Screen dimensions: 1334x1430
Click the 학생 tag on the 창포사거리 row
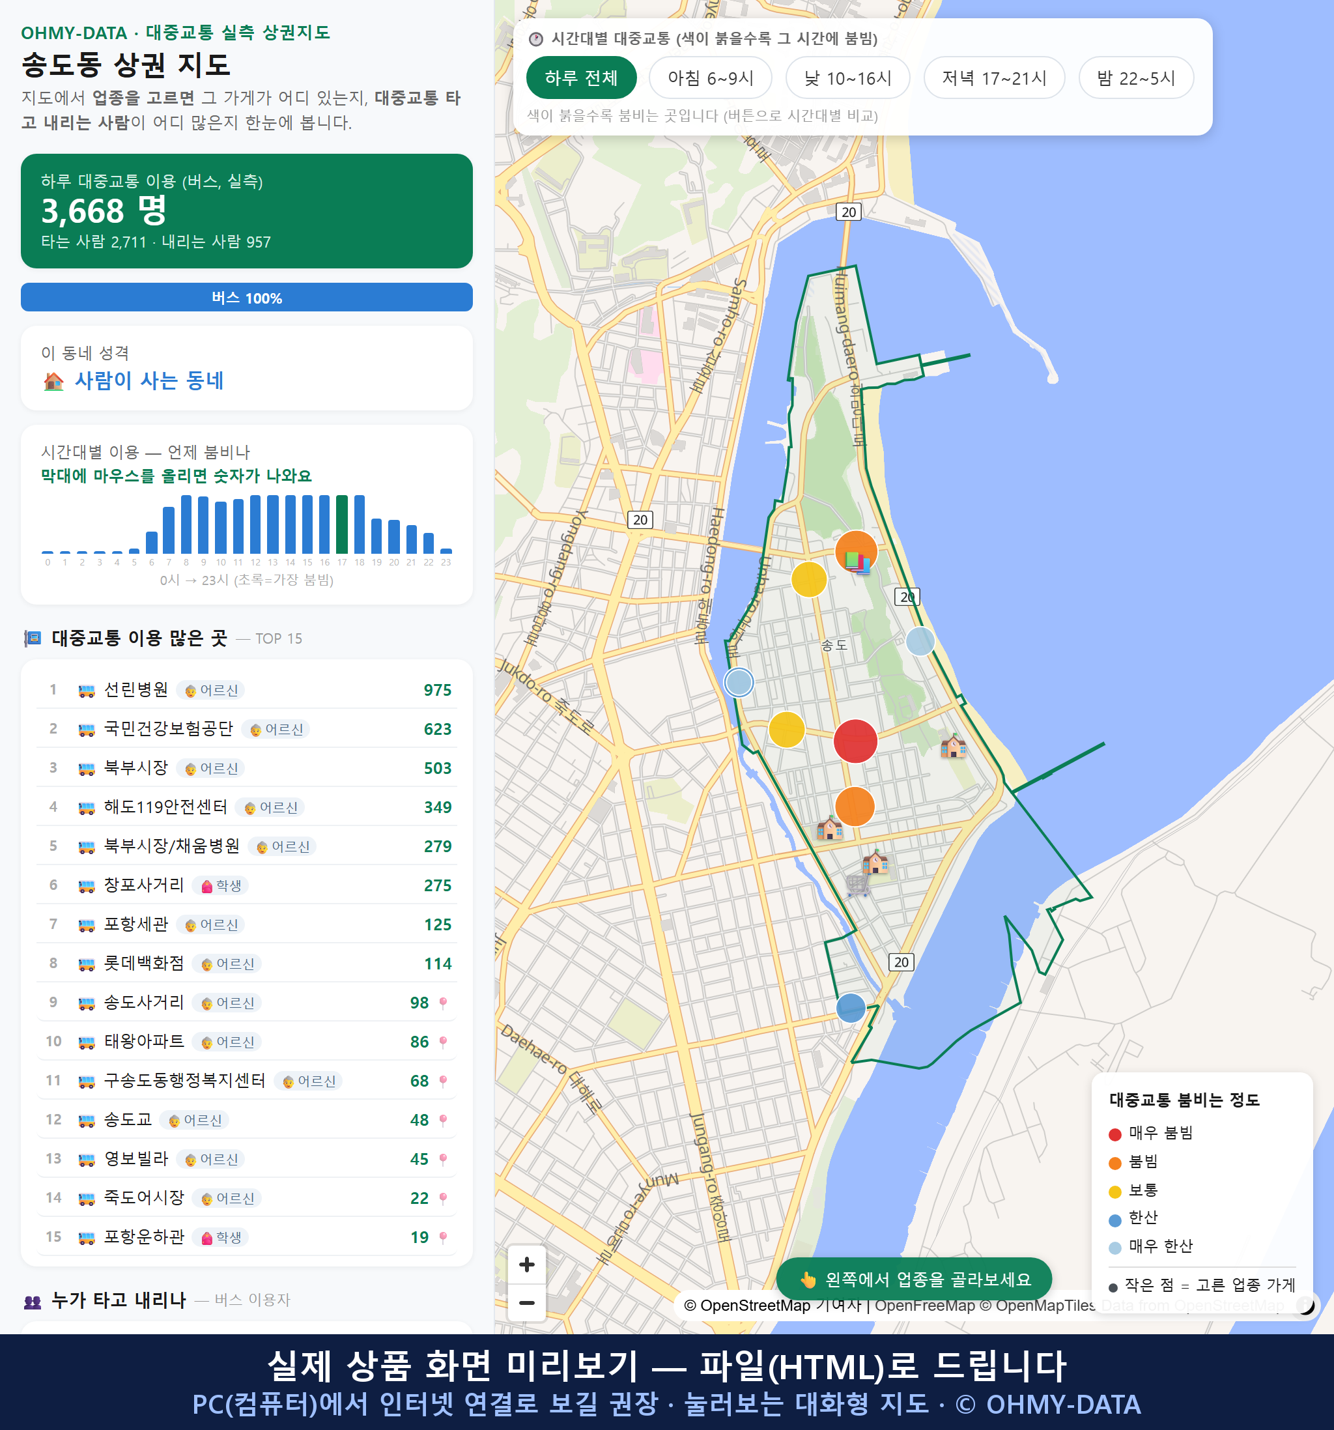click(221, 886)
